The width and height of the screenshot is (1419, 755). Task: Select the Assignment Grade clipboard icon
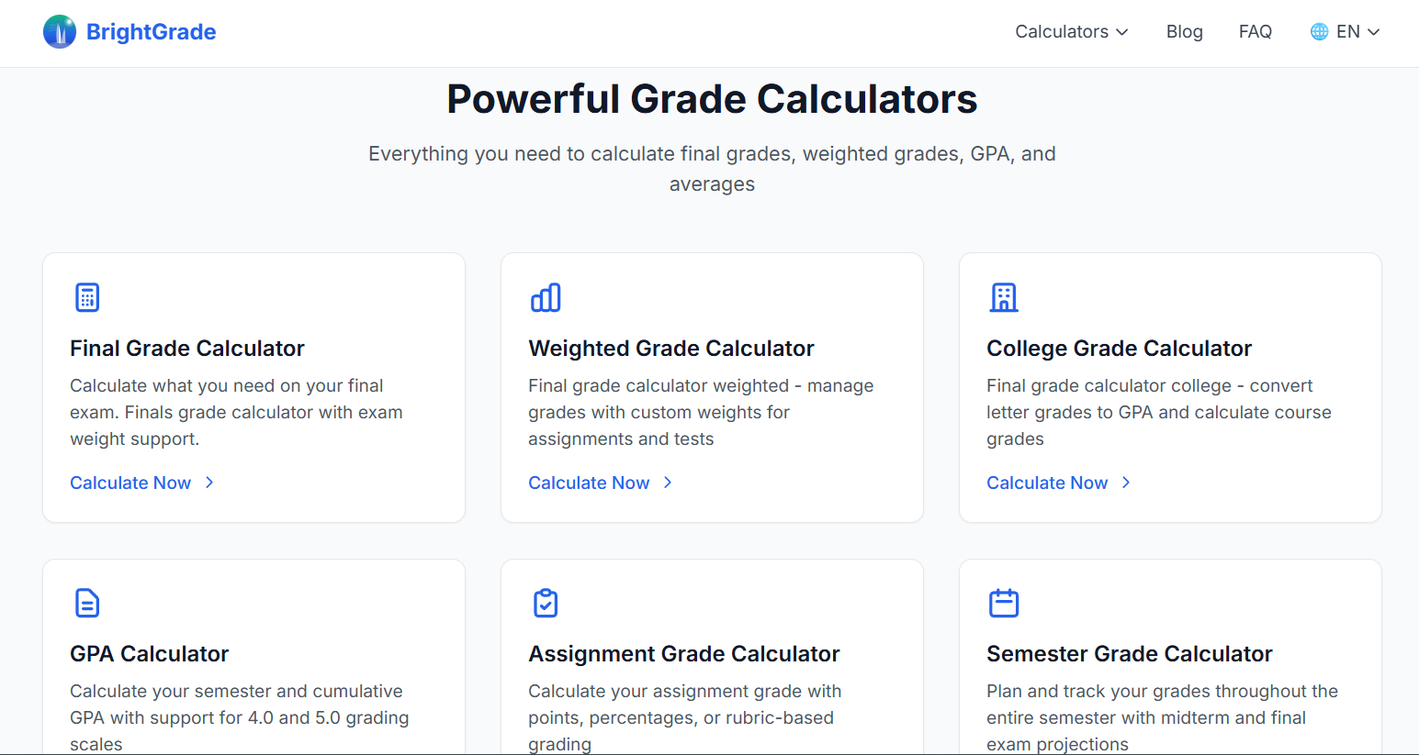[x=545, y=603]
